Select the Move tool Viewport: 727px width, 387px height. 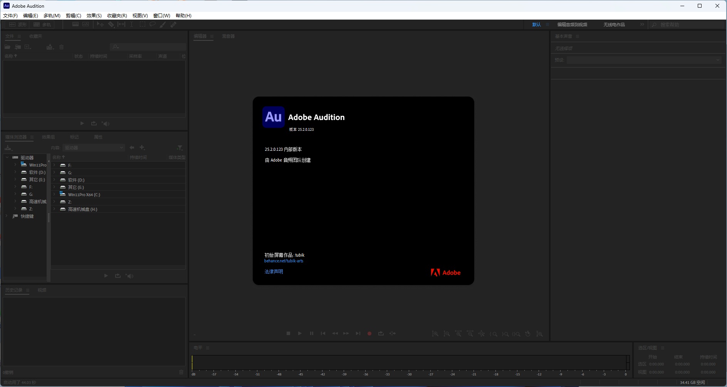(100, 24)
